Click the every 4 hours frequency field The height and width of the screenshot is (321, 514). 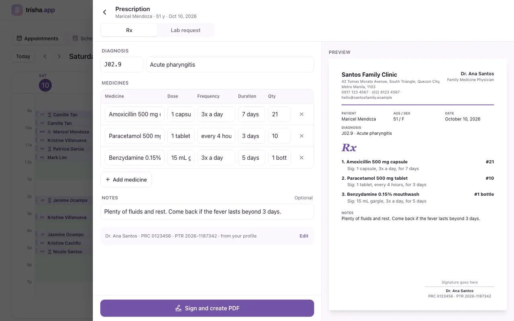pos(216,136)
